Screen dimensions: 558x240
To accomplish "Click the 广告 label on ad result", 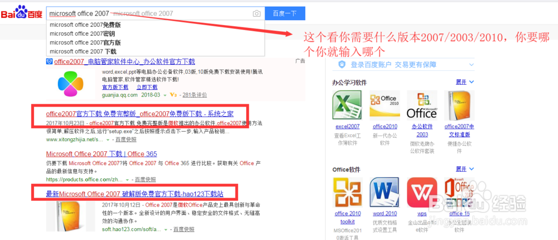I will [300, 61].
